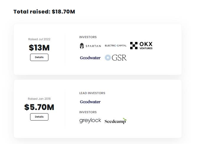Click the GSR starburst icon
Screen dimensions: 201x144
[x=108, y=57]
